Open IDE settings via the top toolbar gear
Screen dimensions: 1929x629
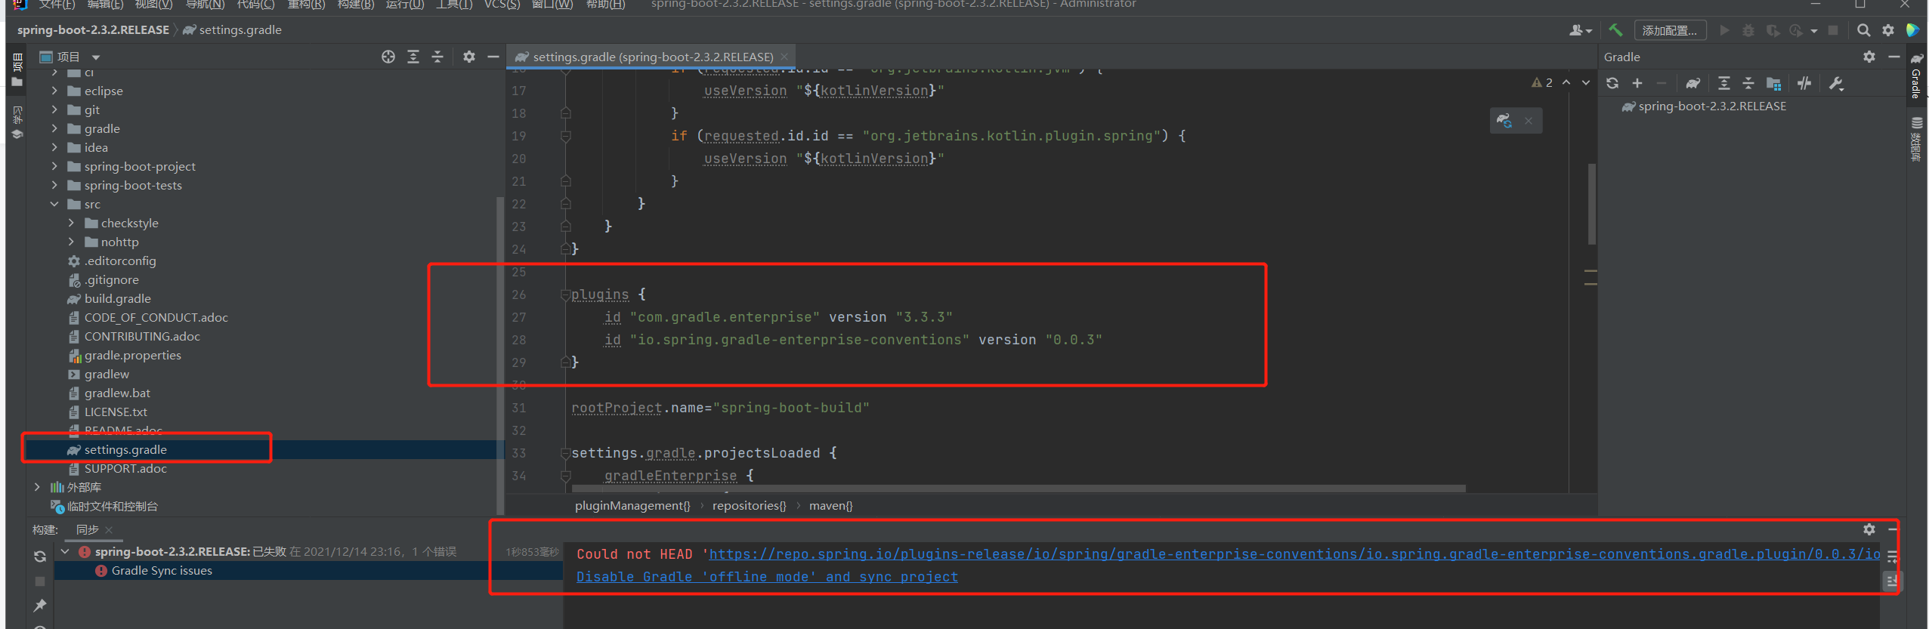1888,30
